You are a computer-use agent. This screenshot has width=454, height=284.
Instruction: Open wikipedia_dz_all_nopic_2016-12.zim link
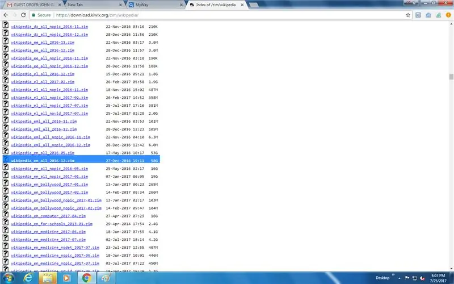tap(49, 35)
